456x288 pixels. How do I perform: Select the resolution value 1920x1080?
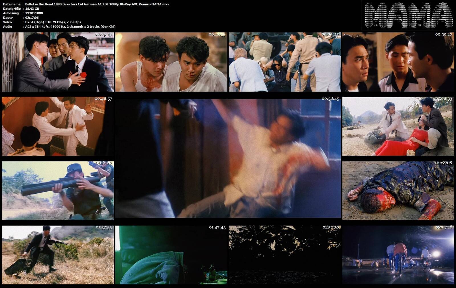[x=34, y=13]
